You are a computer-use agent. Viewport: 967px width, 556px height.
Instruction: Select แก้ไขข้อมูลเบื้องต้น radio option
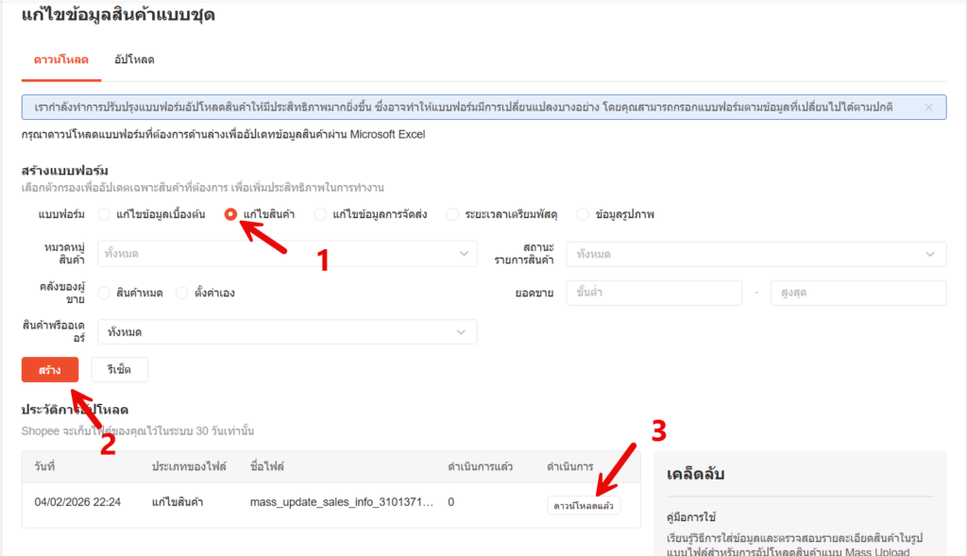[x=104, y=214]
